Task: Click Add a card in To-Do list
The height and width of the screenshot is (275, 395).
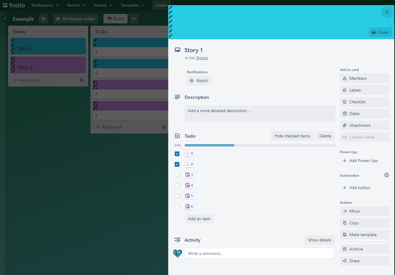Action: coord(109,127)
